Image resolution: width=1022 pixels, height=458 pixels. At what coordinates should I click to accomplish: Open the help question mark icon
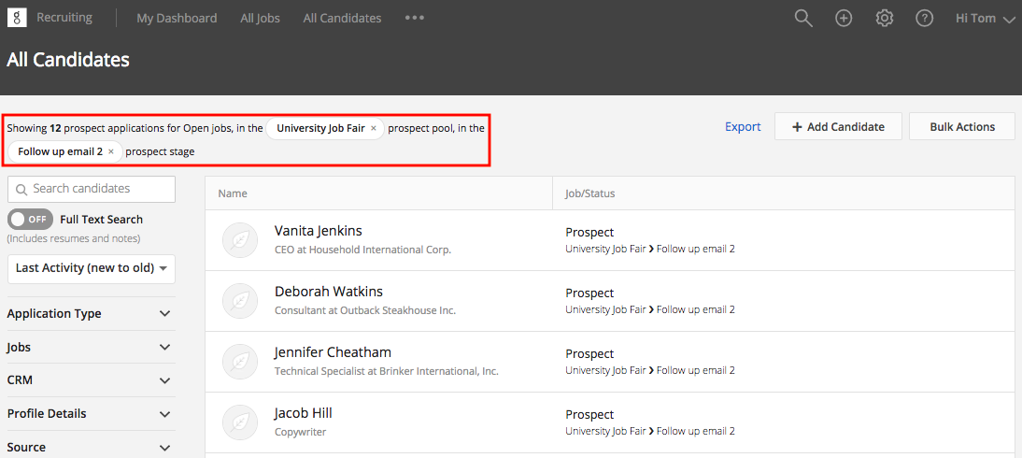(924, 18)
